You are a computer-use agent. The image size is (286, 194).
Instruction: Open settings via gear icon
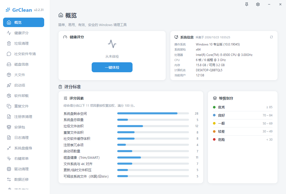[x=258, y=4]
